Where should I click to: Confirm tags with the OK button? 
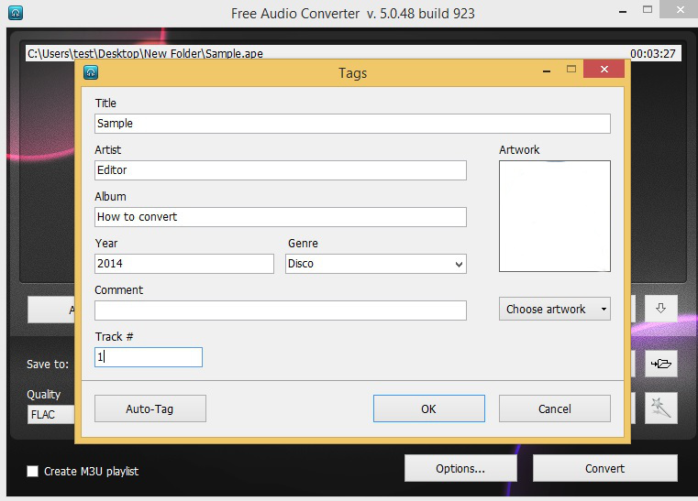[x=428, y=408]
